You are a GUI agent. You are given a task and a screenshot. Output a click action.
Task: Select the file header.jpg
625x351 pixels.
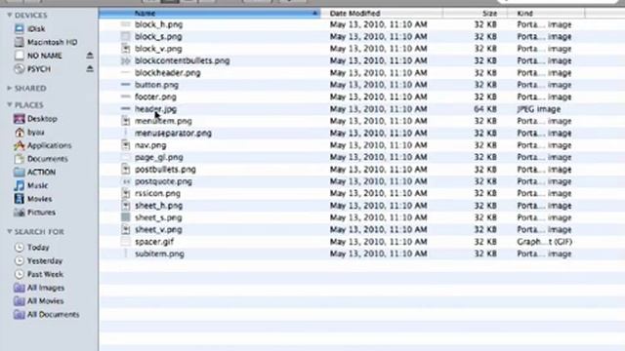point(155,109)
